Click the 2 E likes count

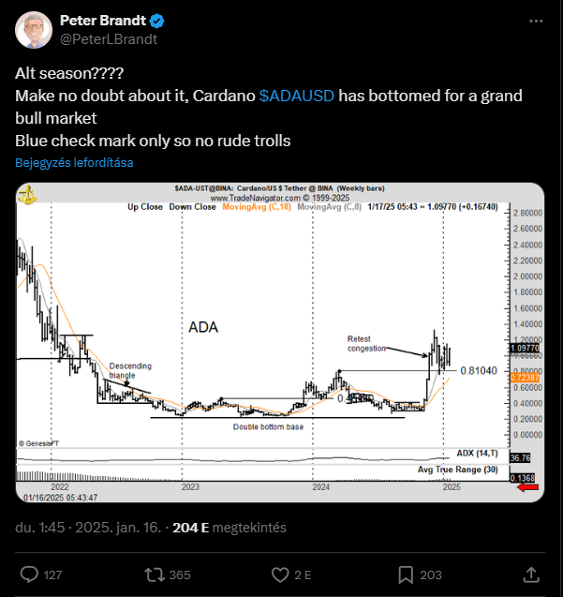pyautogui.click(x=303, y=575)
